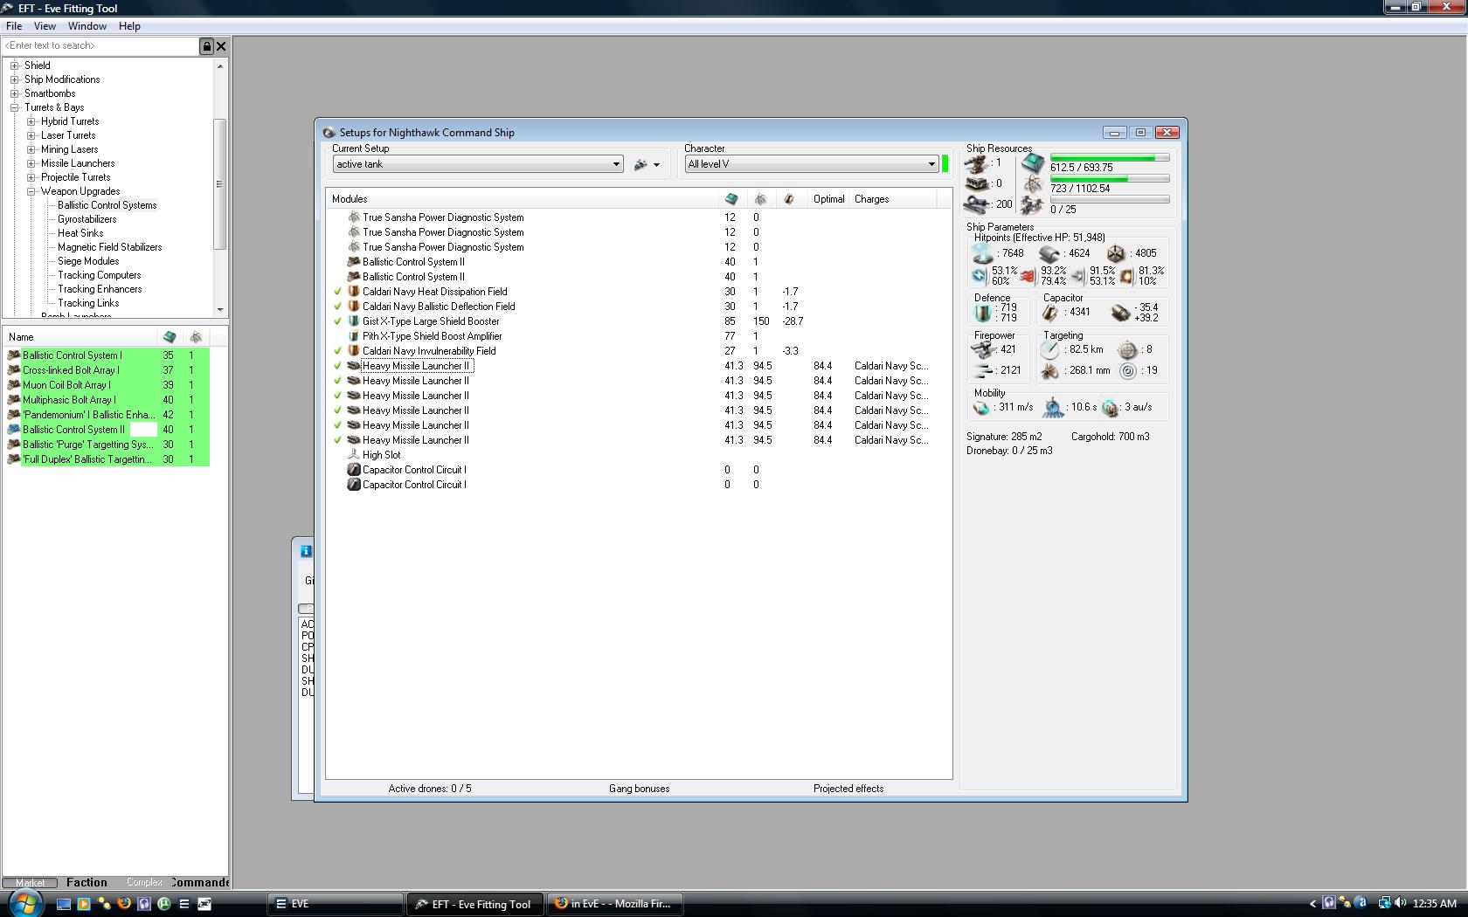Toggle Caldari Navy Invulnerability Field active state
Screen dimensions: 1468x917
337,351
